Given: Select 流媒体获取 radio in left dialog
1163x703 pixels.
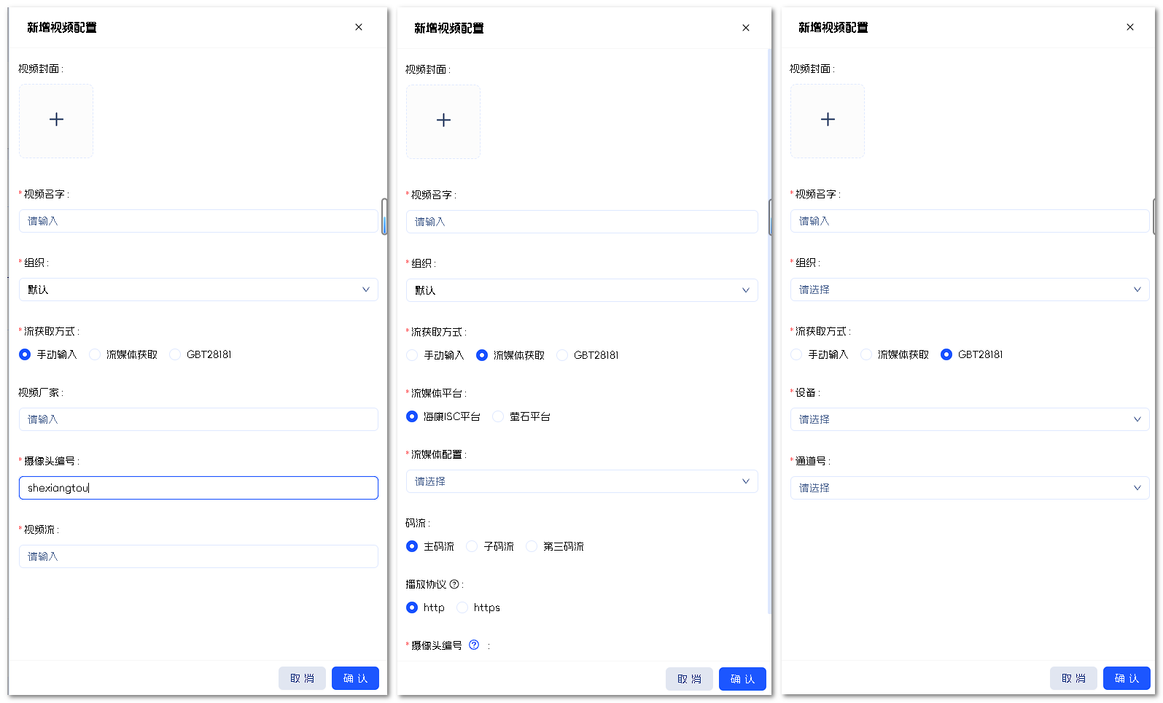Looking at the screenshot, I should [x=95, y=354].
